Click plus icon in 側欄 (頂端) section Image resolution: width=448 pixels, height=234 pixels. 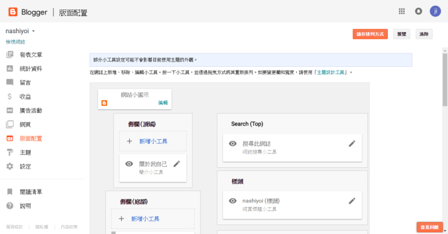tap(130, 141)
